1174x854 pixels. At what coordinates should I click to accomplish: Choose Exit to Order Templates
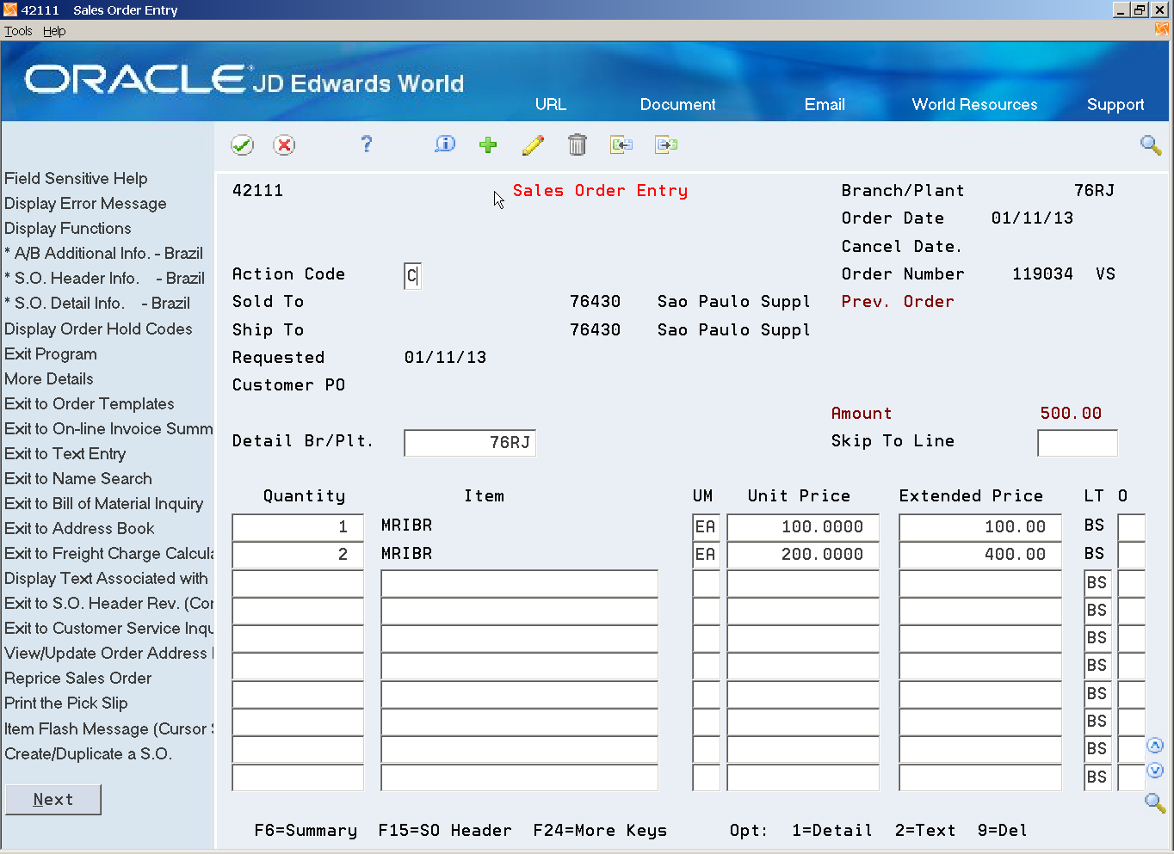(90, 403)
